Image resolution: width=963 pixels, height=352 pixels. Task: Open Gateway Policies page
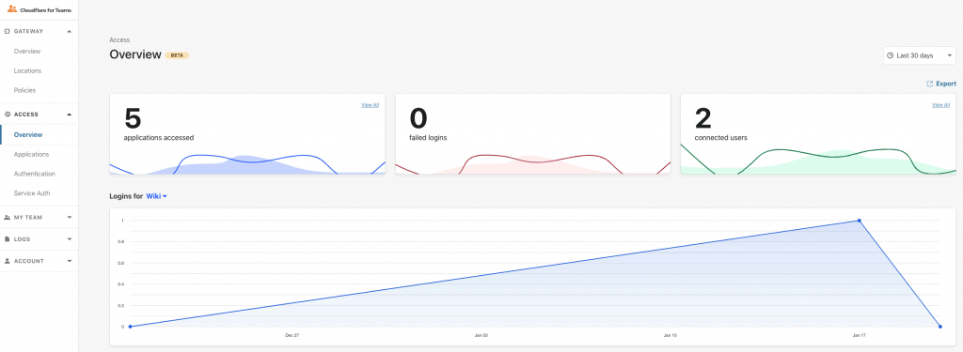[x=25, y=90]
